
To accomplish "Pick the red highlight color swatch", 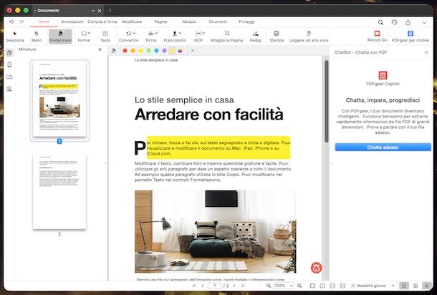I will tap(125, 50).
